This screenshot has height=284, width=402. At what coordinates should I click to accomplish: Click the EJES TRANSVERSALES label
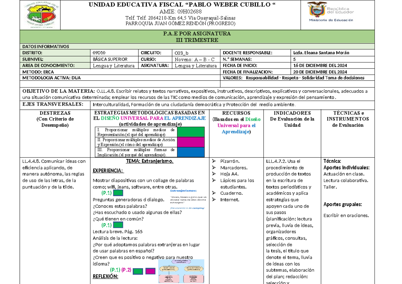(x=53, y=104)
